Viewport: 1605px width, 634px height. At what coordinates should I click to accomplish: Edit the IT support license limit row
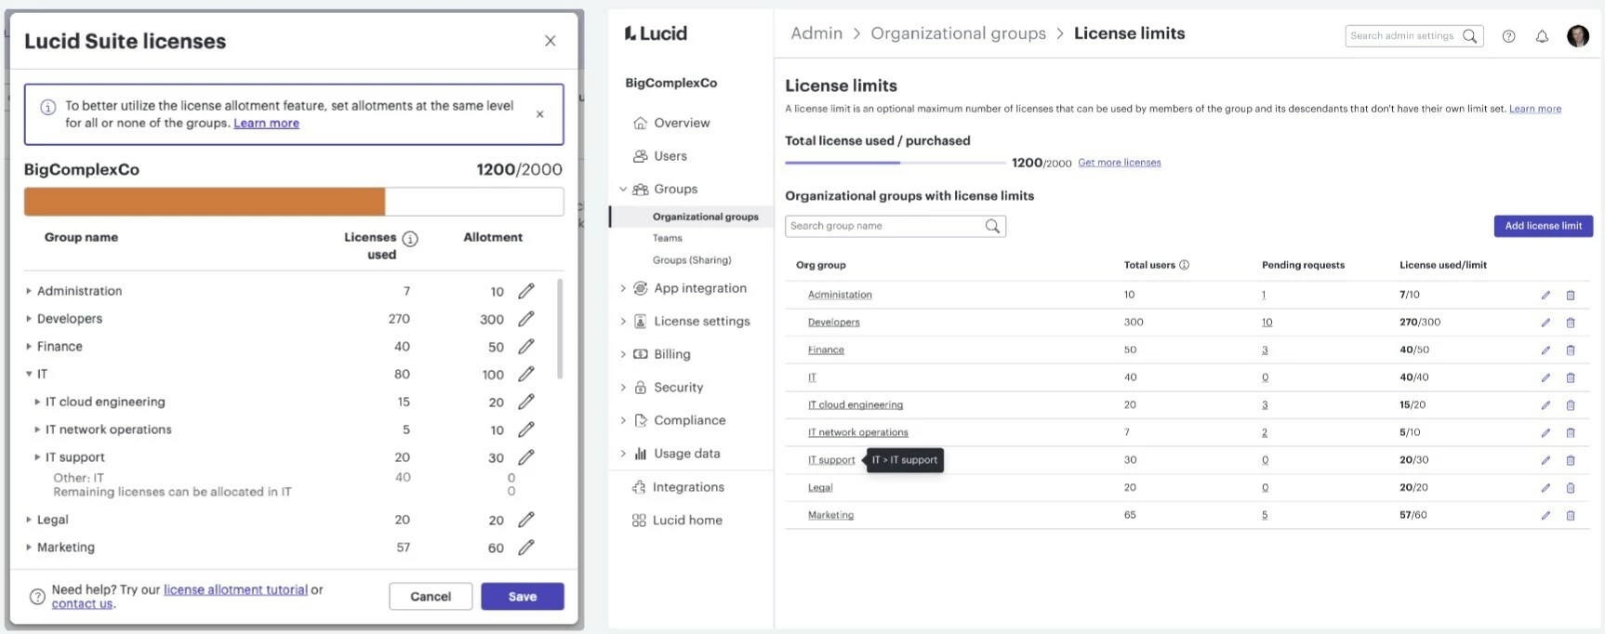[x=1545, y=460]
